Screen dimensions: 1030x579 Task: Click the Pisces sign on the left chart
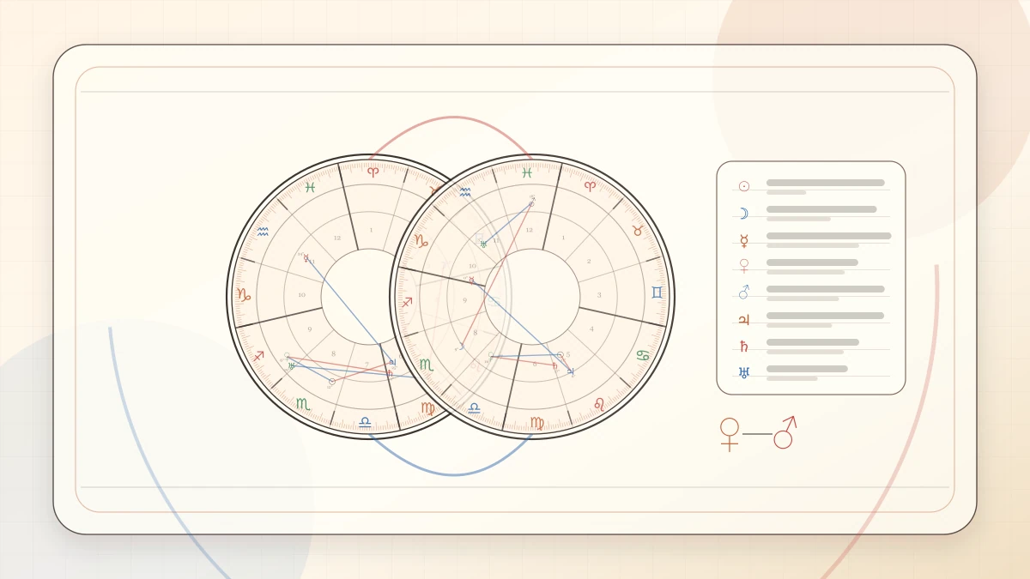click(310, 187)
